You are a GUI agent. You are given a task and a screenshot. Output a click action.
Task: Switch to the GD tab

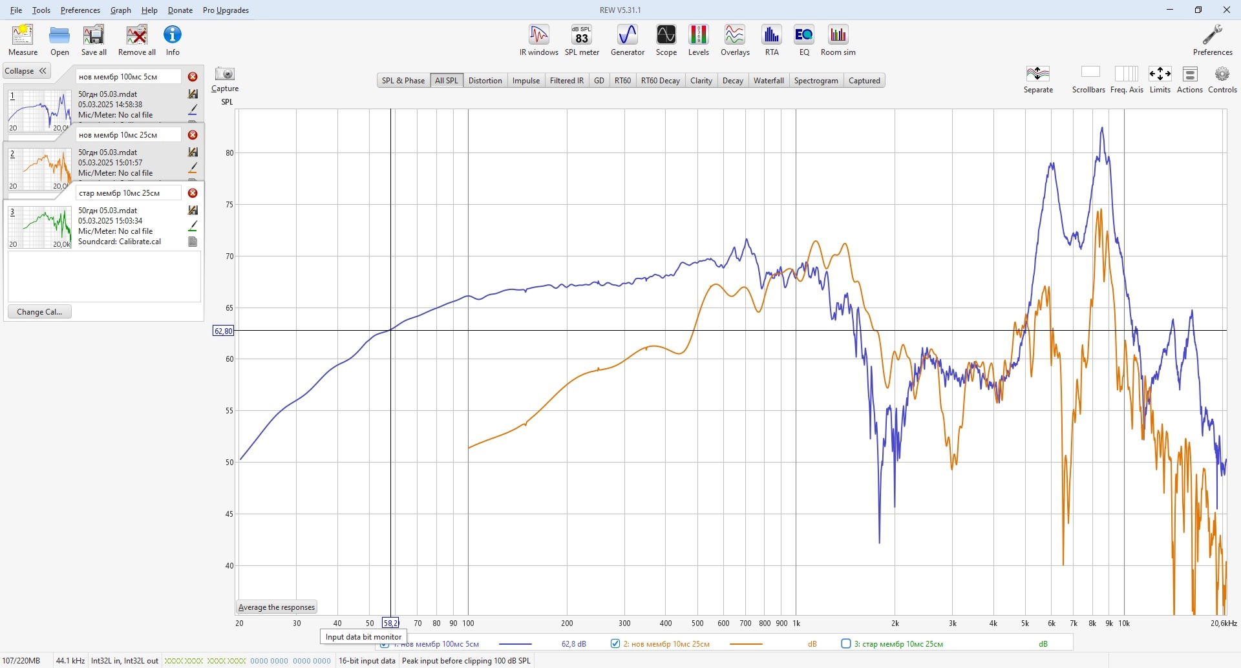tap(599, 81)
